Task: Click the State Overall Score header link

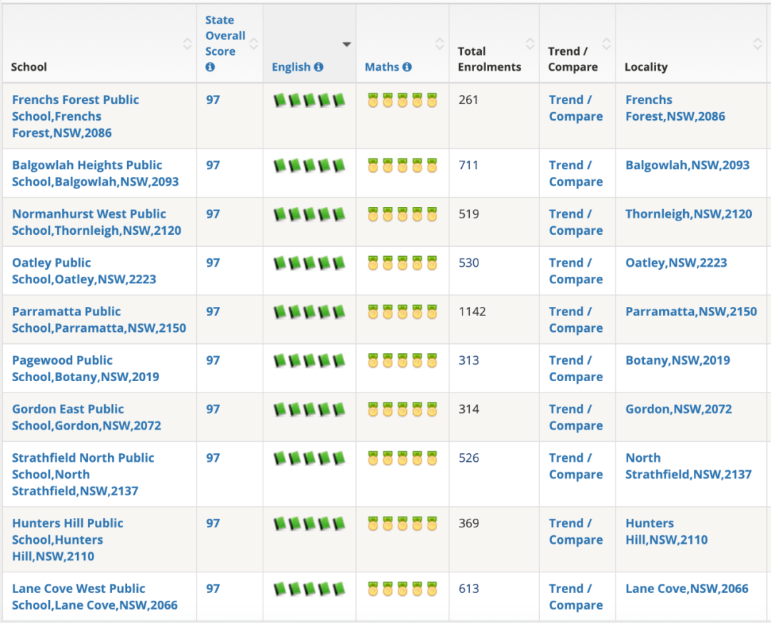Action: point(225,36)
